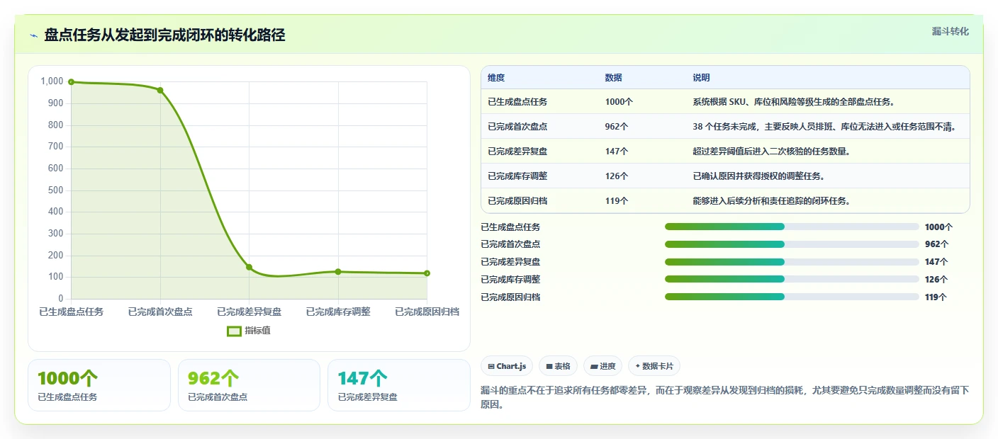Click the progress bar for 已完成库存调整
Viewport: 998px width, 439px height.
point(792,279)
